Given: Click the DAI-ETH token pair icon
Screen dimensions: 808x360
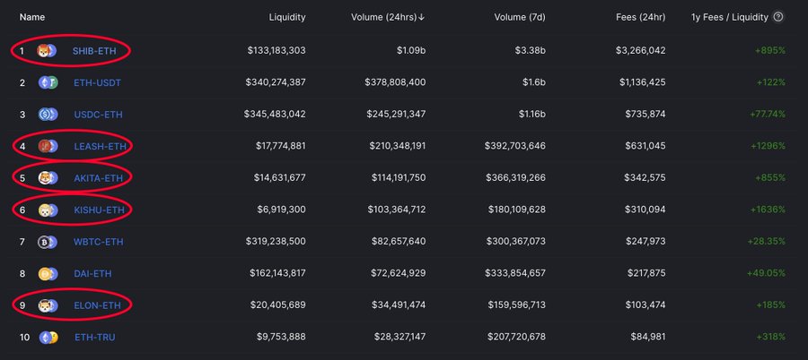Looking at the screenshot, I should 48,274.
